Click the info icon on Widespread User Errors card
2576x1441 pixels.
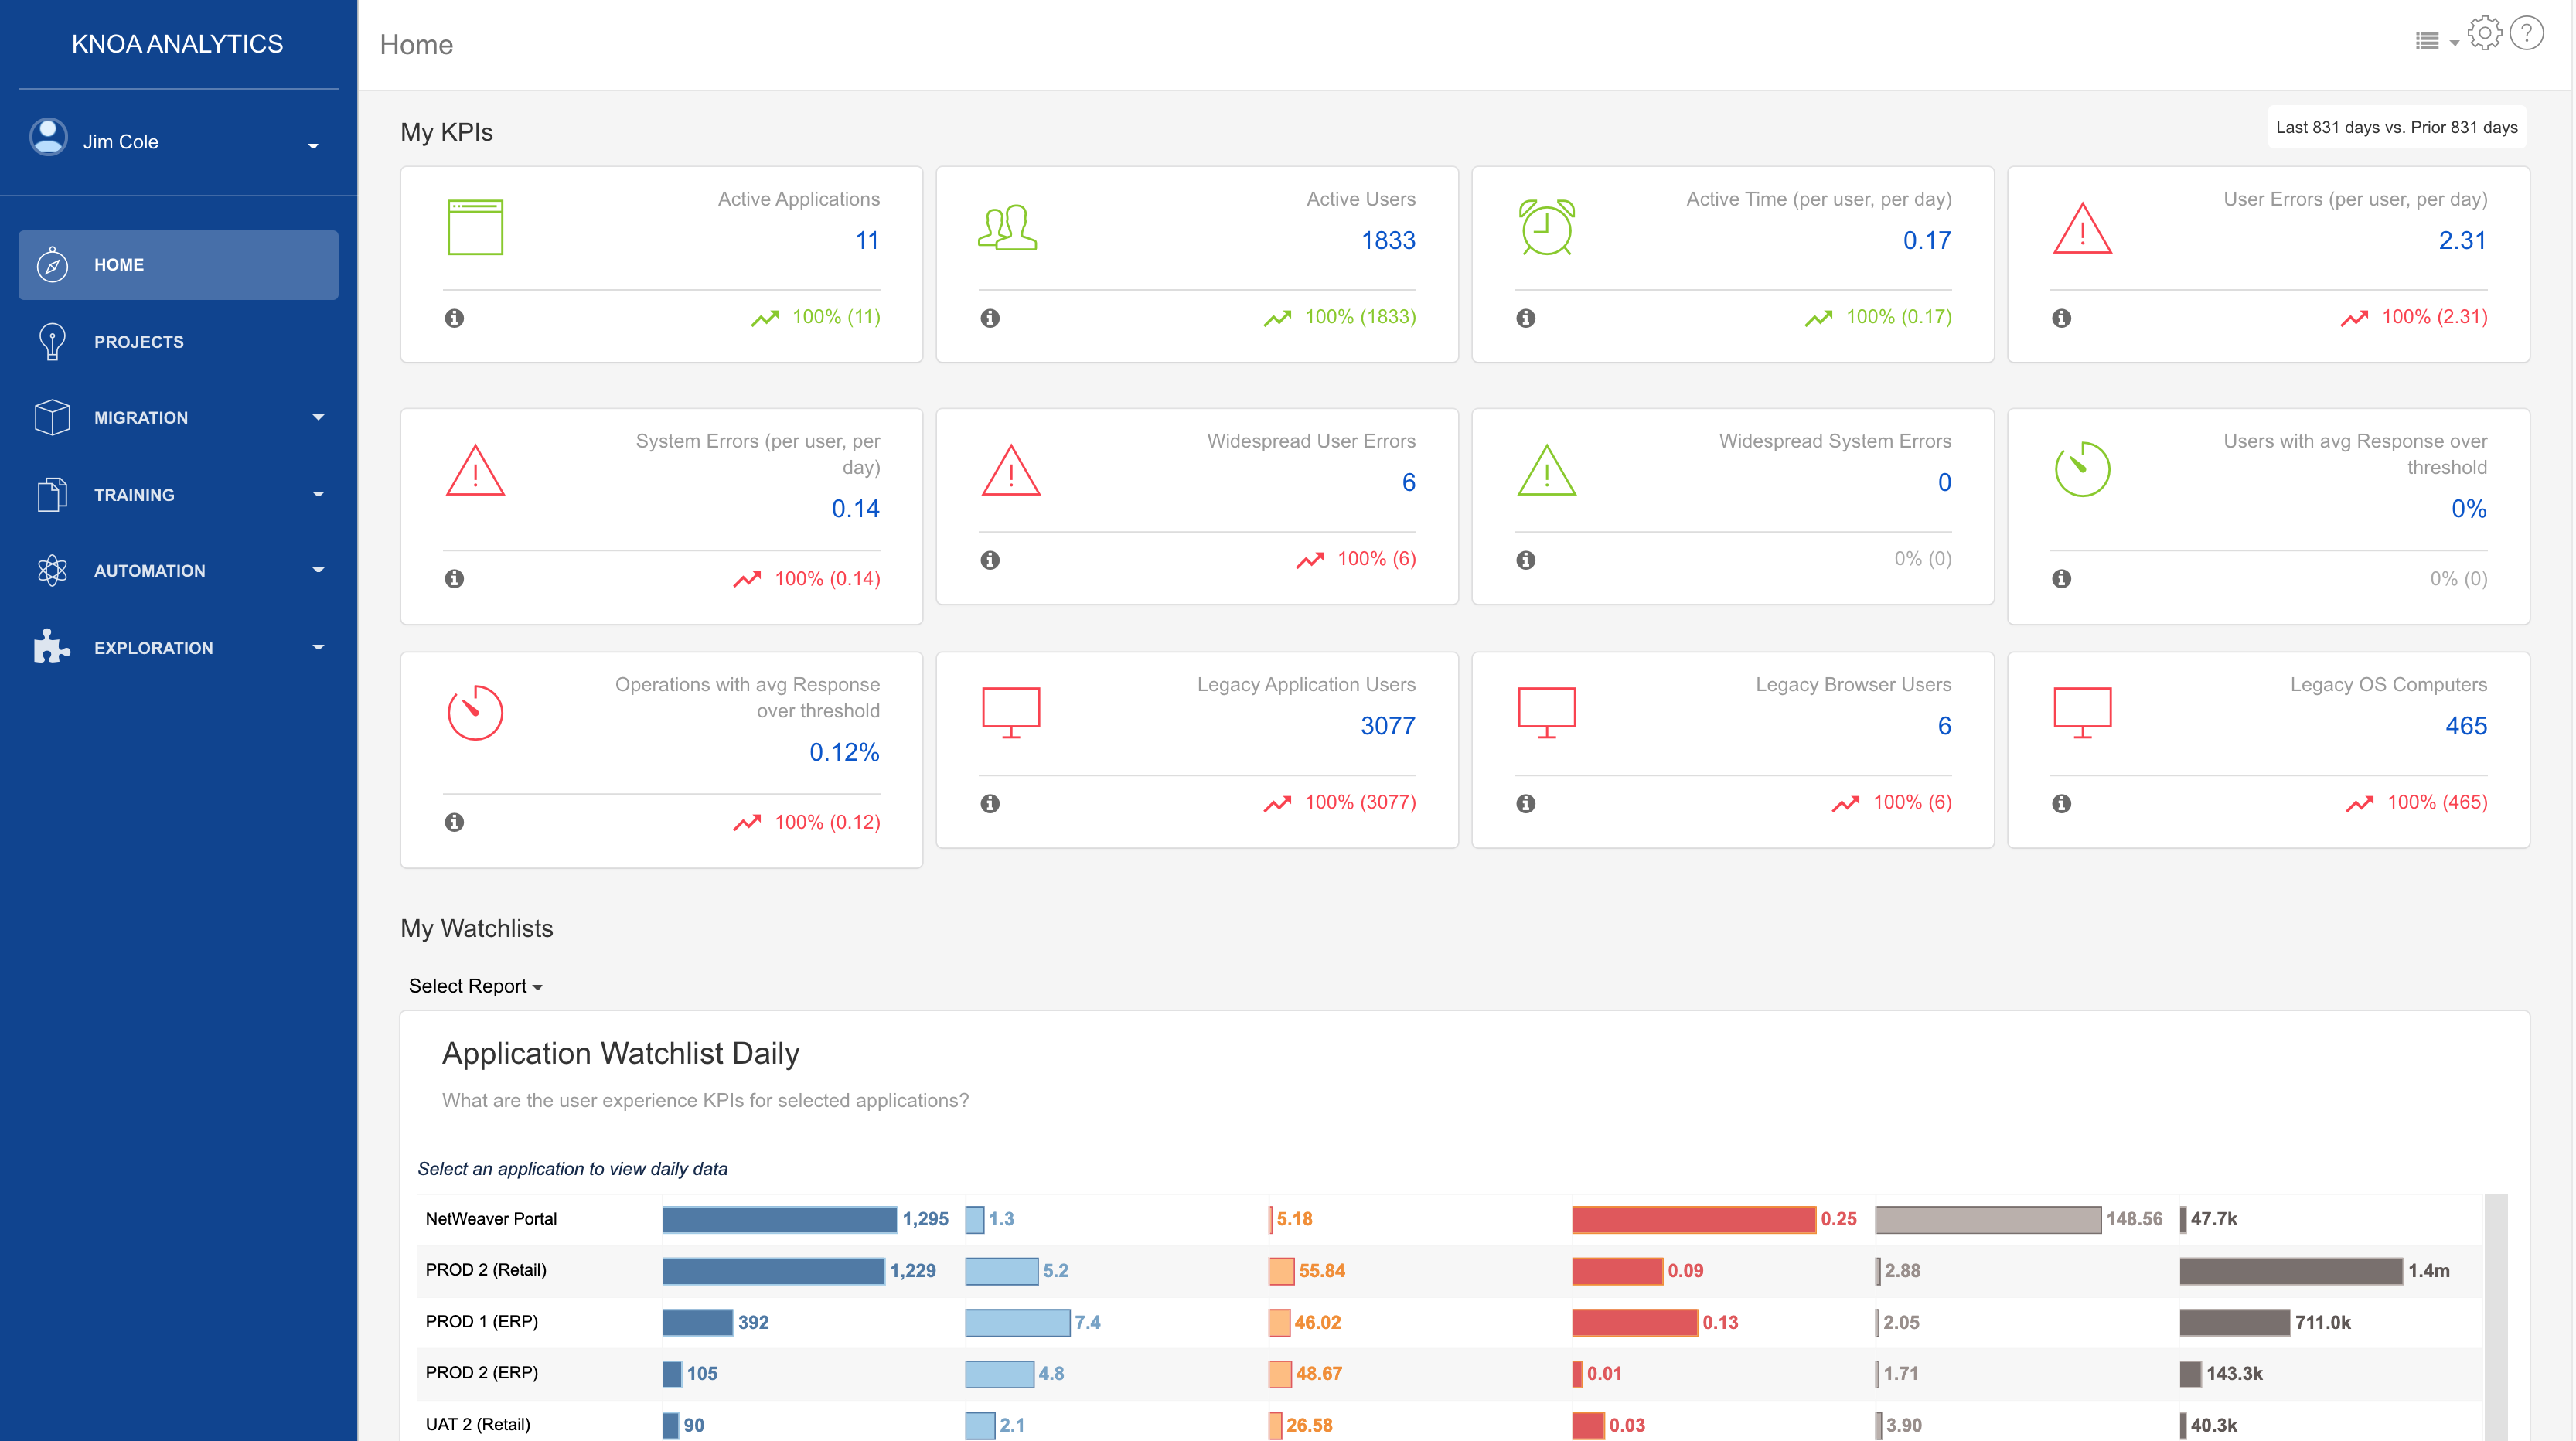point(991,561)
